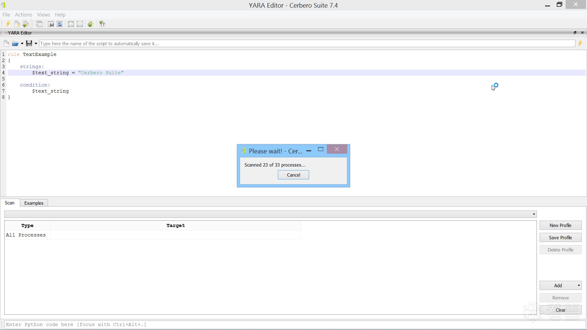Expand the open folder dropdown arrow
This screenshot has width=587, height=330.
(22, 44)
